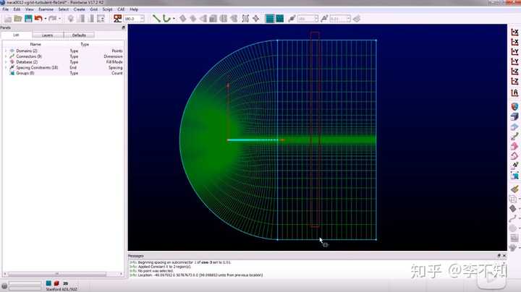Click the red solver attributes toolbar icon
The width and height of the screenshot is (521, 292).
(117, 19)
